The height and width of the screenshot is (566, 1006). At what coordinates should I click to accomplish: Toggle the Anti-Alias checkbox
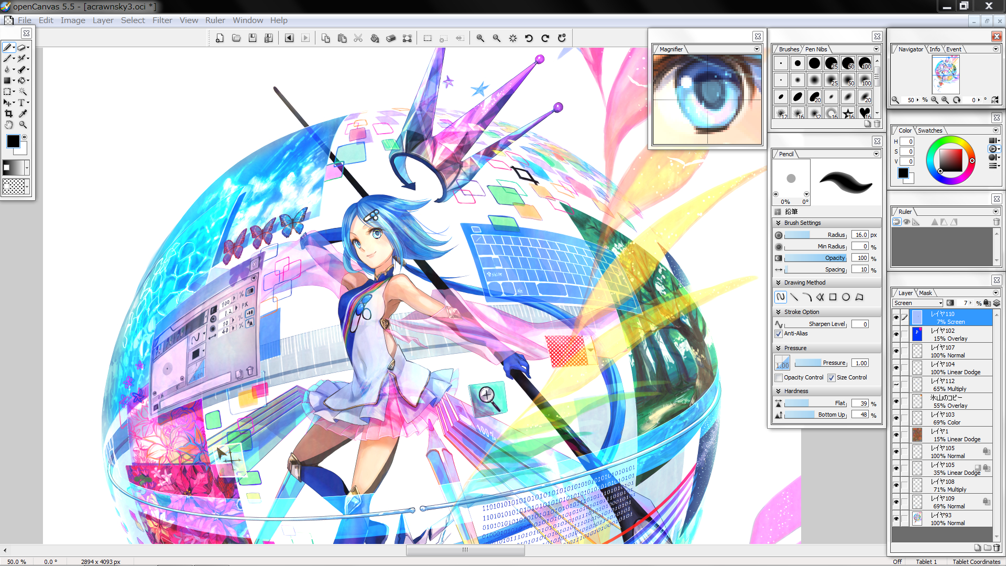point(779,334)
